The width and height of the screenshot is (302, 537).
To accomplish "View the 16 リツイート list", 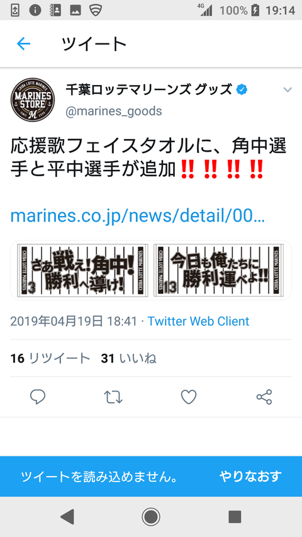I will (x=50, y=359).
